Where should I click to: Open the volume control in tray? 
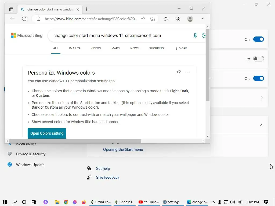(x=233, y=202)
